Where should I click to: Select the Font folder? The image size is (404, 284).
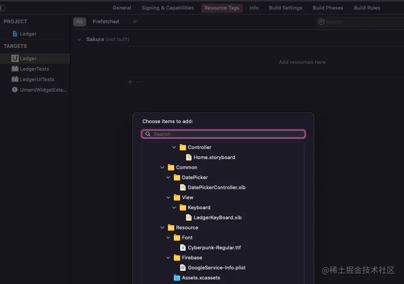tap(187, 238)
